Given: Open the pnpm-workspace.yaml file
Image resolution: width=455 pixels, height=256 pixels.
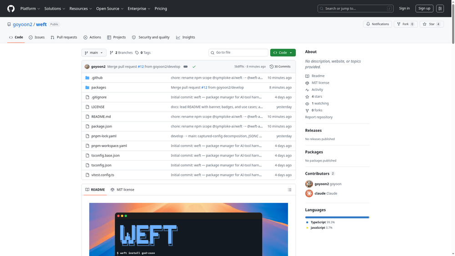Looking at the screenshot, I should click(109, 146).
